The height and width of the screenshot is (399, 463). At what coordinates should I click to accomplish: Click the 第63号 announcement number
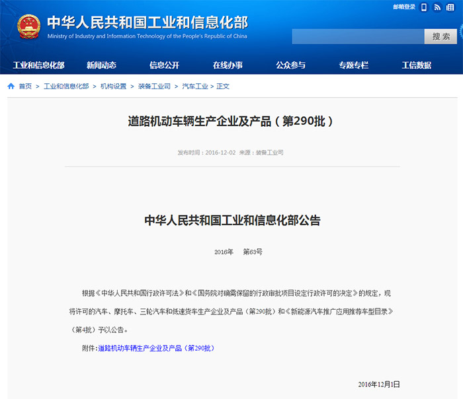253,252
